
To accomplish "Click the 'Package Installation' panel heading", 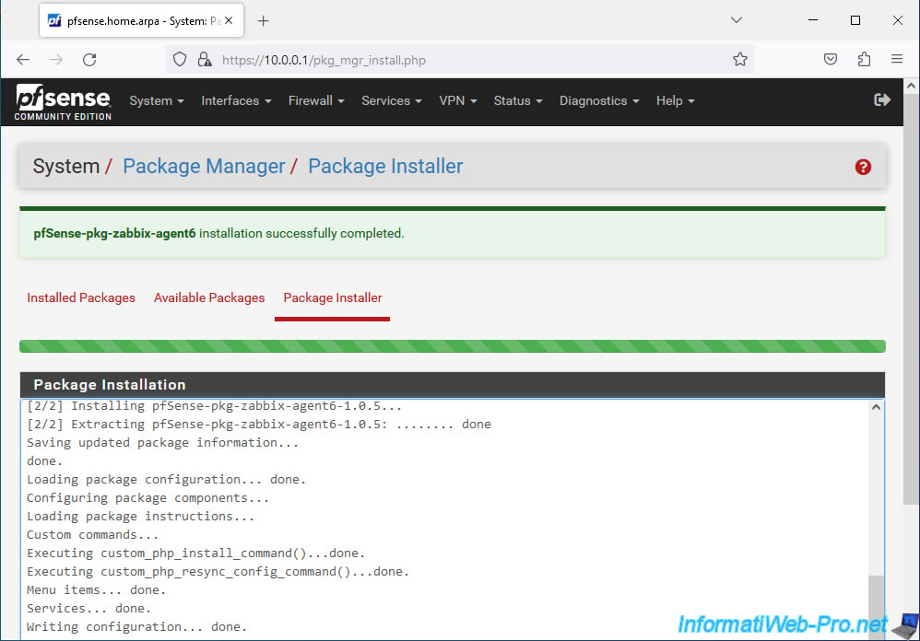I will 110,385.
